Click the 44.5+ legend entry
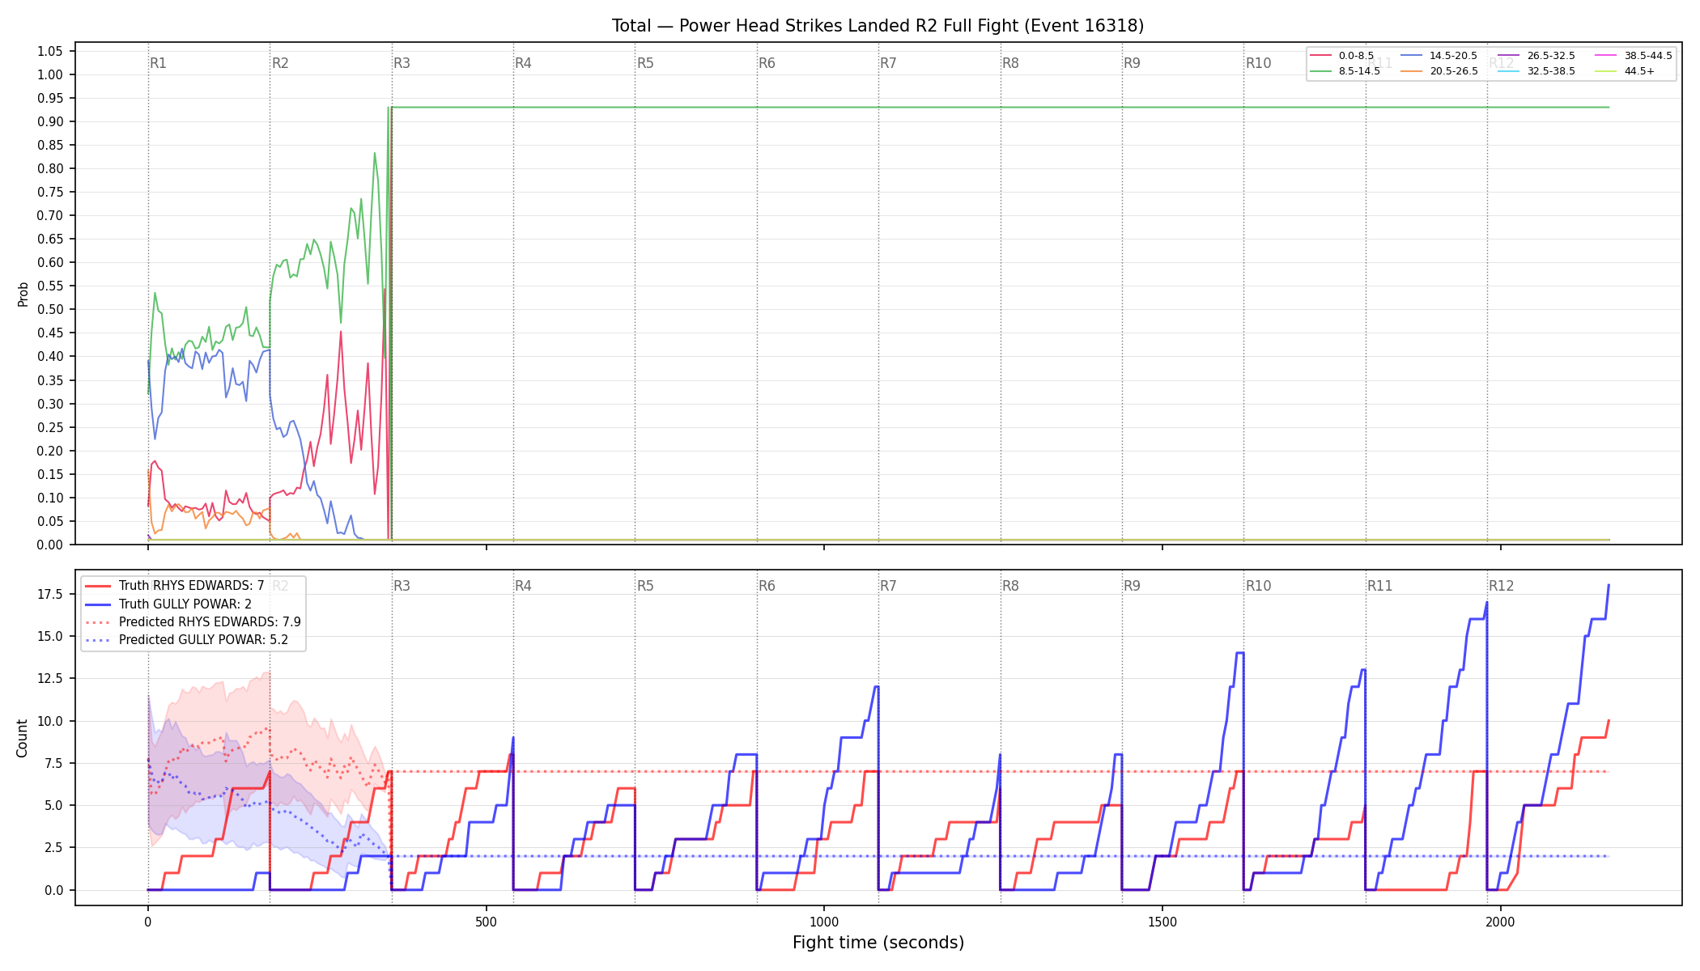The width and height of the screenshot is (1700, 971). (x=1626, y=71)
